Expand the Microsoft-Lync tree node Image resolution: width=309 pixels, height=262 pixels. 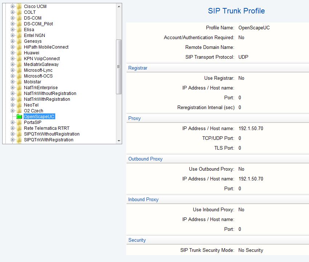pyautogui.click(x=13, y=70)
